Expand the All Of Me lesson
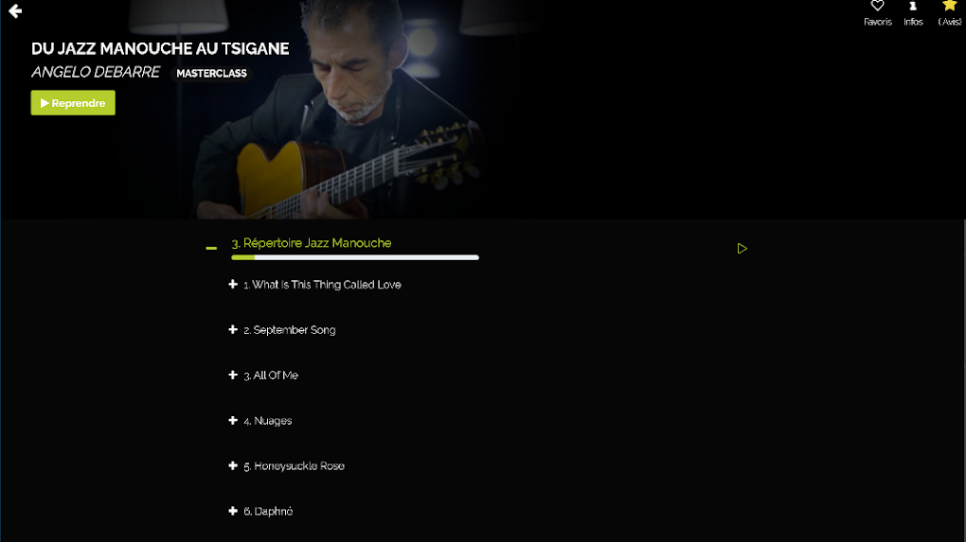Image resolution: width=966 pixels, height=542 pixels. [x=233, y=375]
